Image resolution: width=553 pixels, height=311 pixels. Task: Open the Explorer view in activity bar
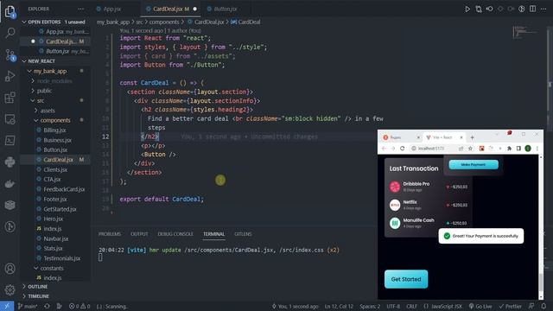click(x=10, y=12)
